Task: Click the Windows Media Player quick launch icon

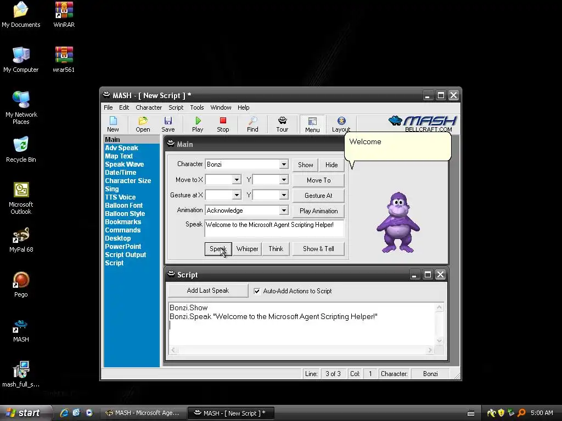Action: (89, 413)
